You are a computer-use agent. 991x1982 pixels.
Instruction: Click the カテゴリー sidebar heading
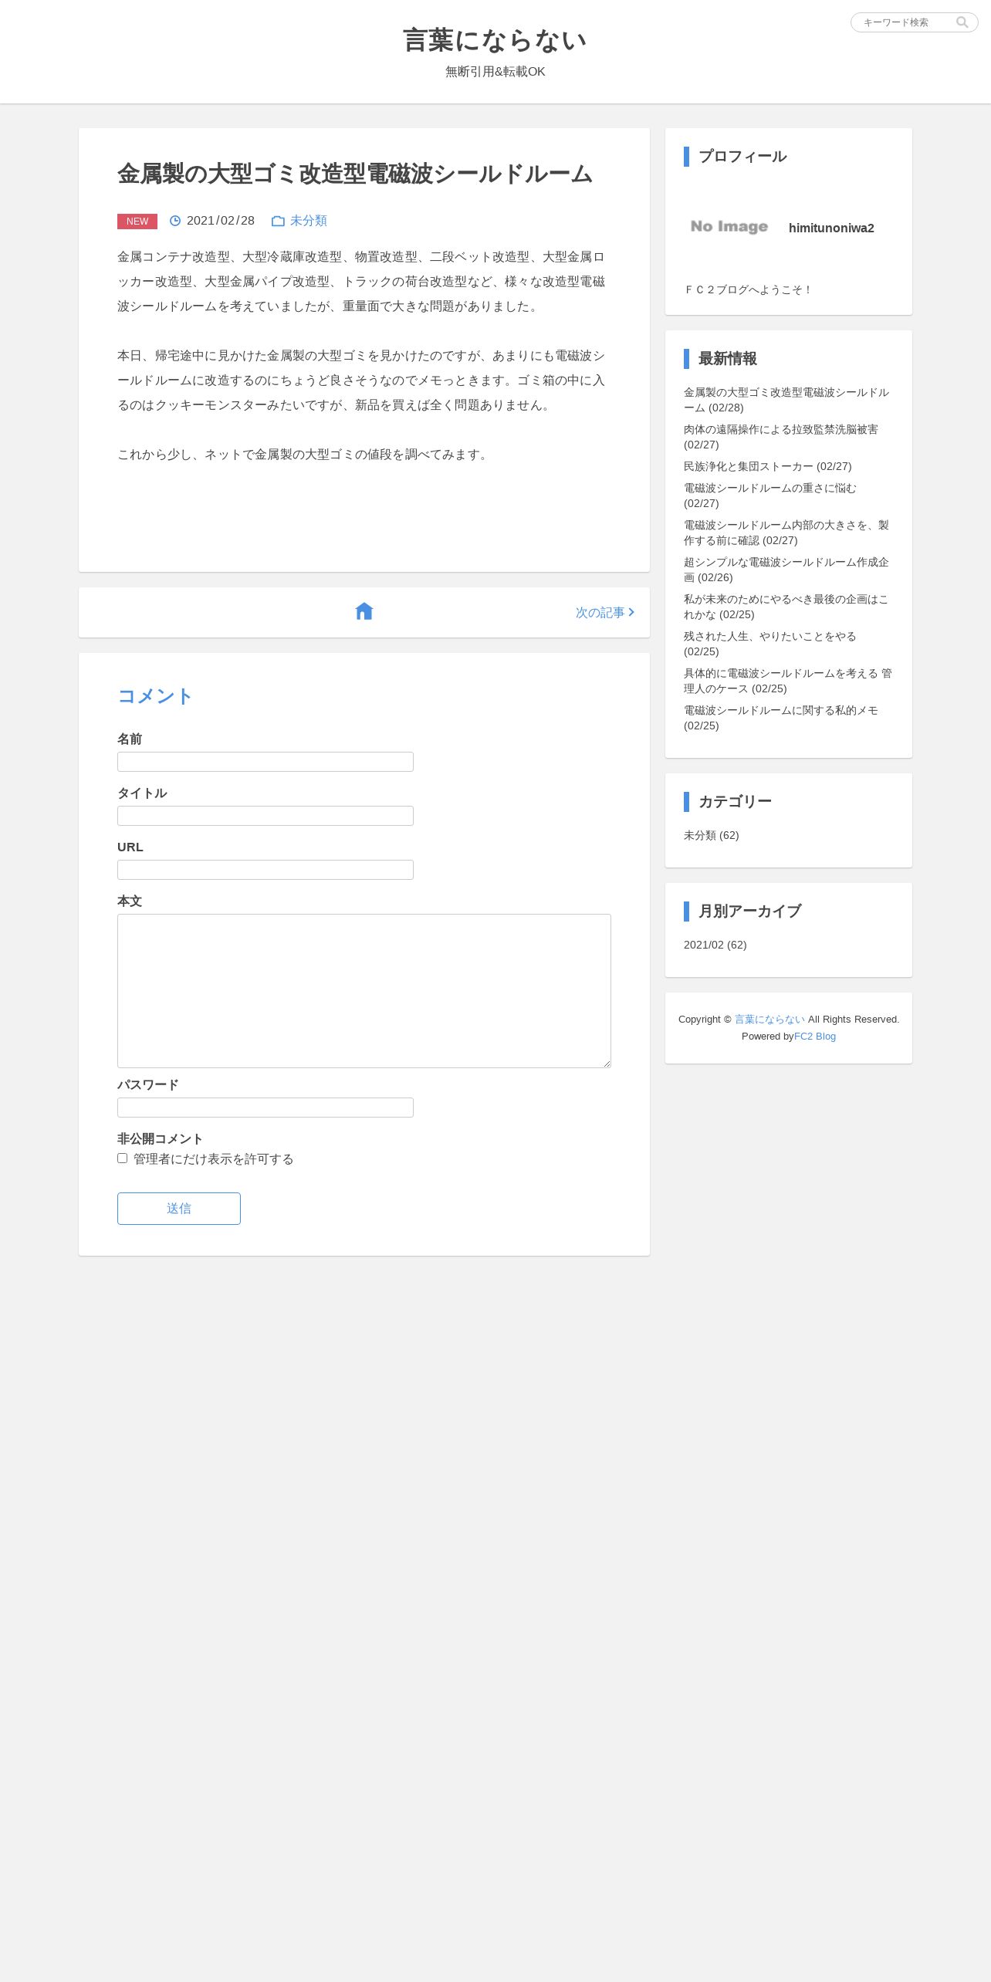pos(736,802)
